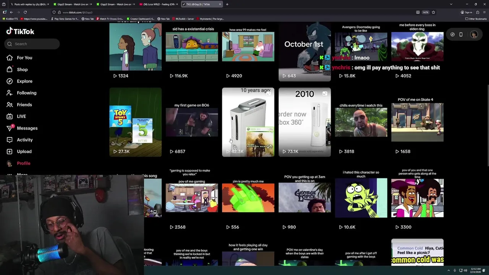The width and height of the screenshot is (489, 275).
Task: Click the 116.9K view count
Action: (179, 76)
